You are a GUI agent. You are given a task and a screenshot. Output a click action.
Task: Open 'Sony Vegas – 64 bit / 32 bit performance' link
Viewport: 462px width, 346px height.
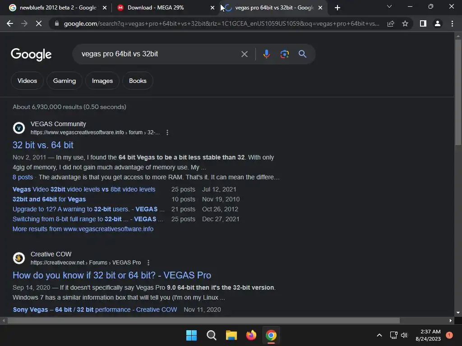tap(95, 310)
